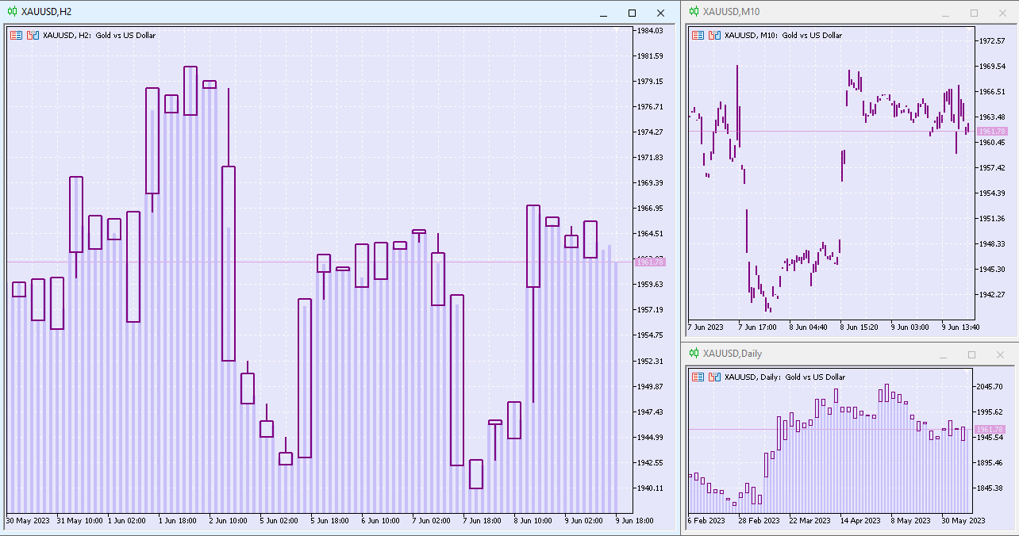Open Depth of Market icon in H2 chart

click(x=33, y=35)
